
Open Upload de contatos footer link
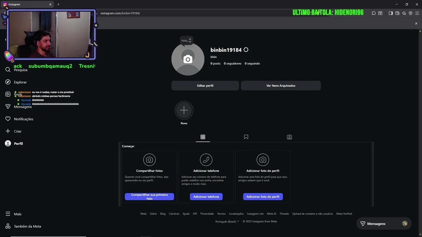click(x=313, y=214)
